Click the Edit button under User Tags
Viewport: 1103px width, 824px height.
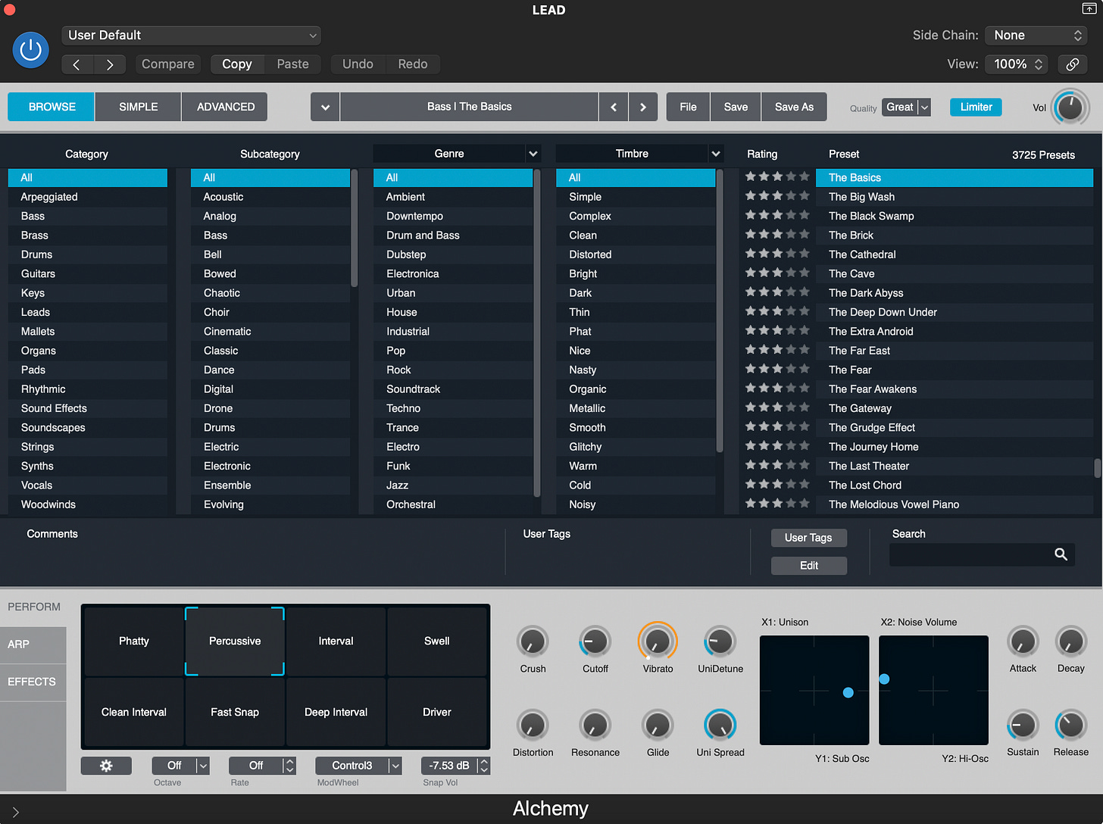(x=809, y=566)
